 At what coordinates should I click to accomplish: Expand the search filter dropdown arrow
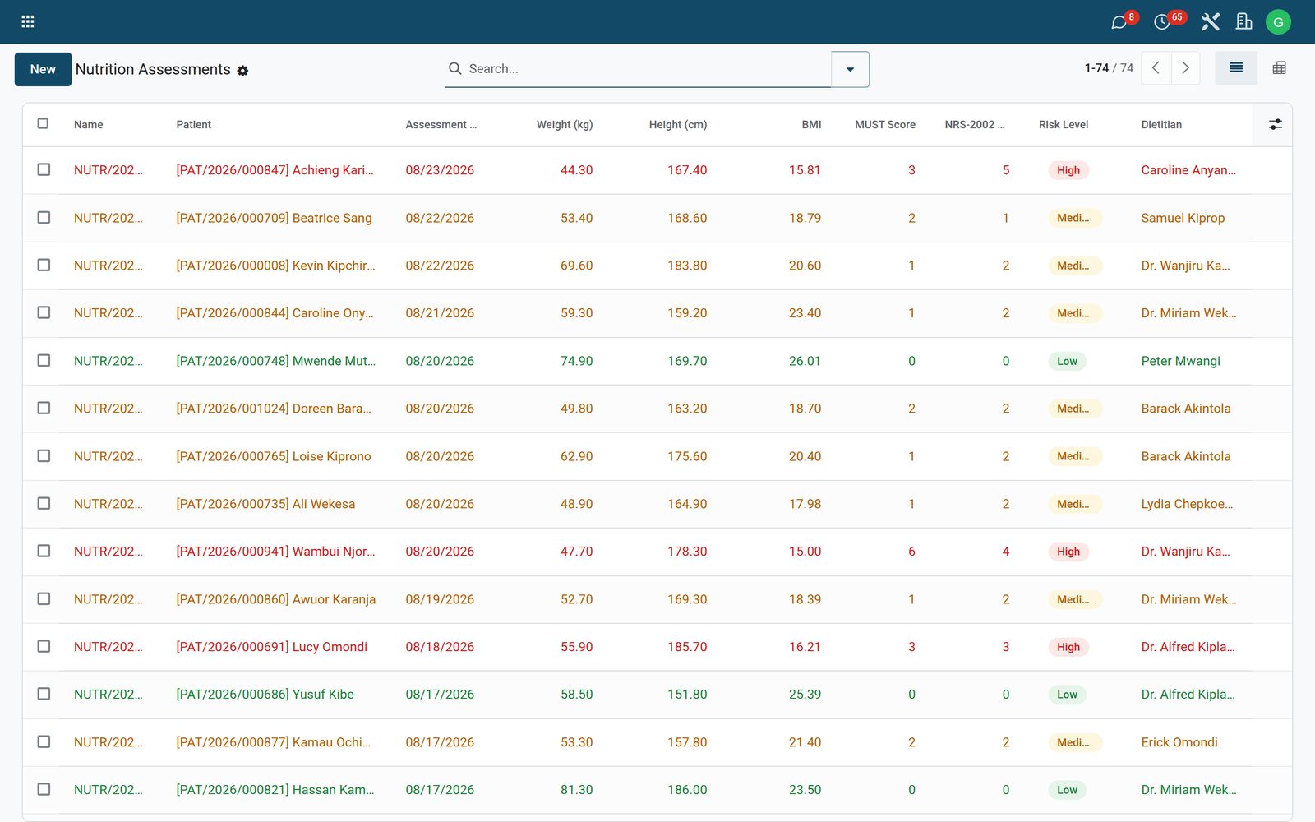[x=850, y=69]
